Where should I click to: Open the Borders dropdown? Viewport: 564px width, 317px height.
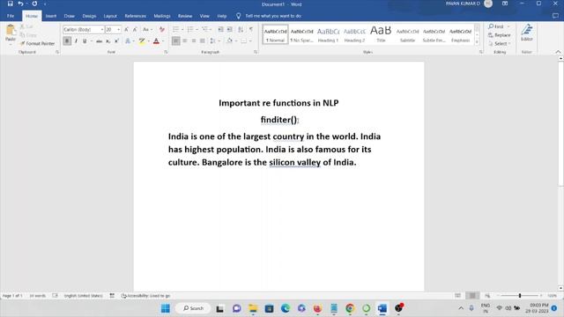[250, 41]
